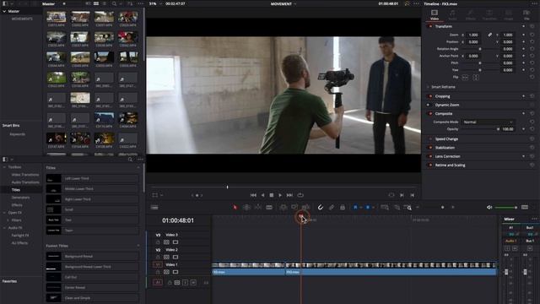This screenshot has height=304, width=540.
Task: Click the Replace Clip toolbar icon
Action: tap(305, 207)
